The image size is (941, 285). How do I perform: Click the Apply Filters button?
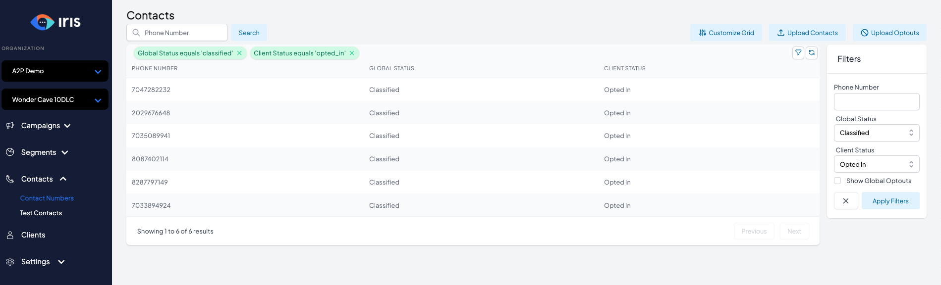pos(890,201)
